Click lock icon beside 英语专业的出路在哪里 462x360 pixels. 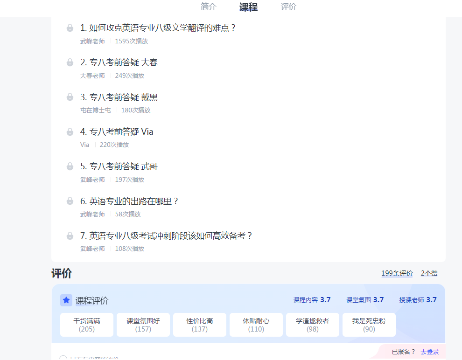coord(70,201)
